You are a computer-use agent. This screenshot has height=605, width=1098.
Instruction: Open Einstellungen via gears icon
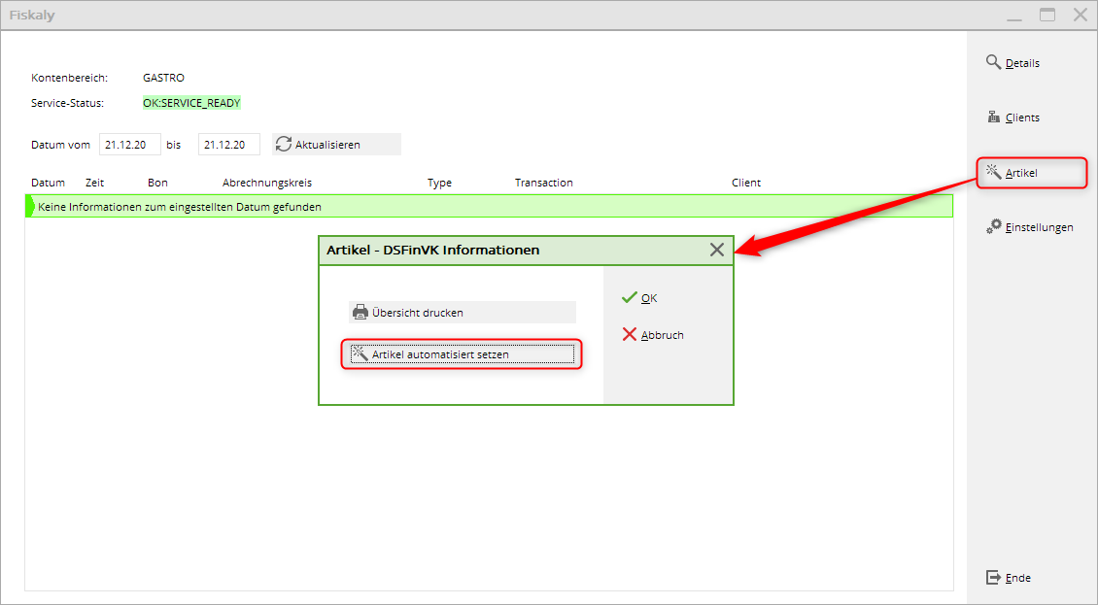tap(1029, 227)
